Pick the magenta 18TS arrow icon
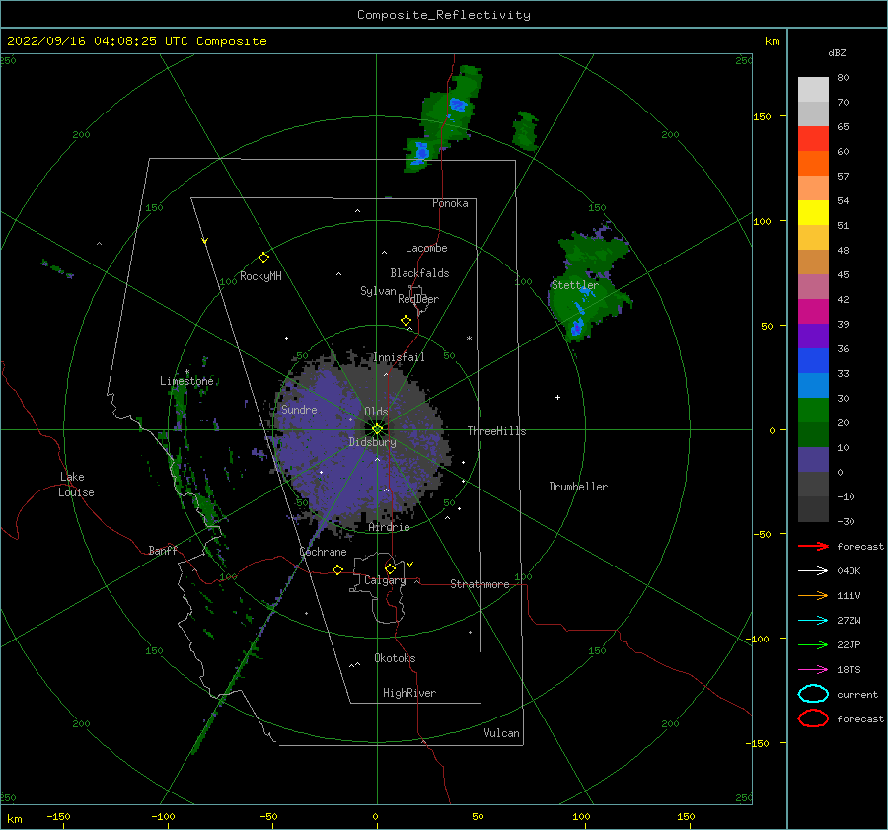 click(x=813, y=670)
